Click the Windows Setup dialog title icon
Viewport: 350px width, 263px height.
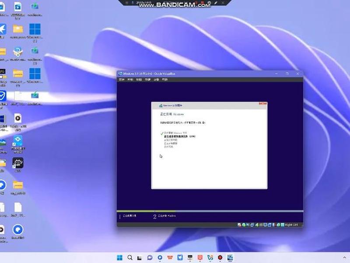point(161,106)
